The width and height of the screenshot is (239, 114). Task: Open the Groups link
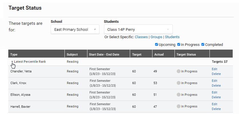[x=156, y=37]
